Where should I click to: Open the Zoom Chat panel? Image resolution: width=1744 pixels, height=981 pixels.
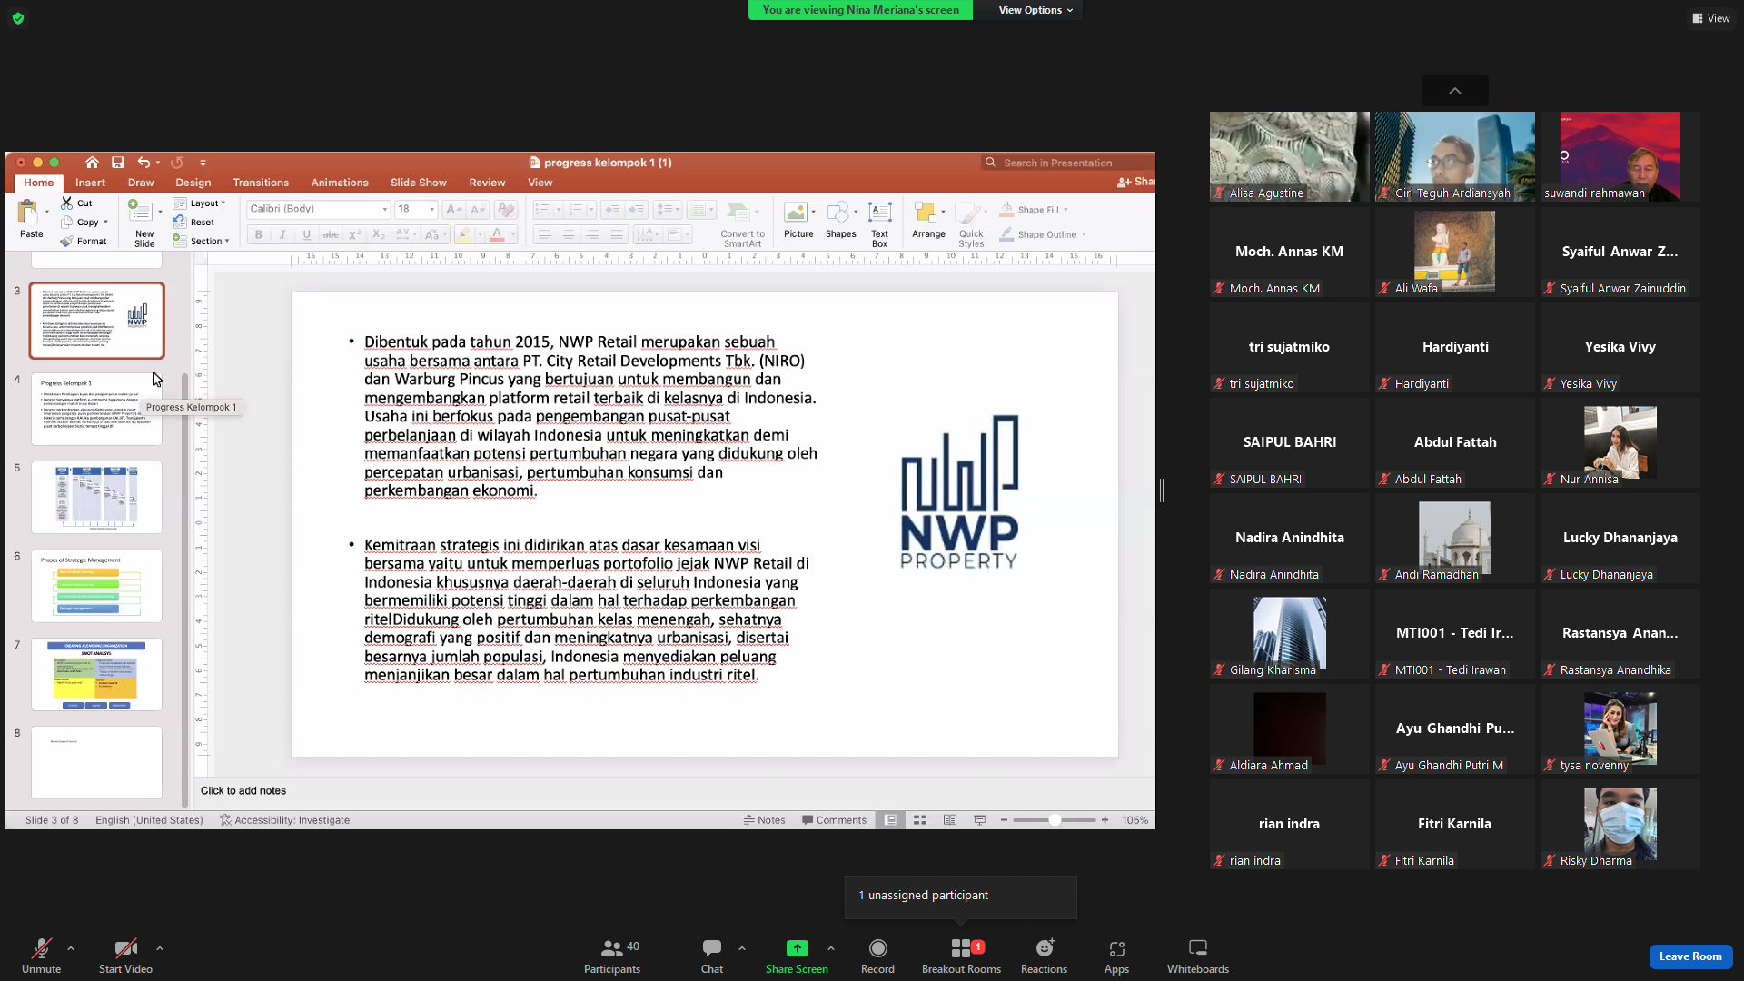pos(712,956)
